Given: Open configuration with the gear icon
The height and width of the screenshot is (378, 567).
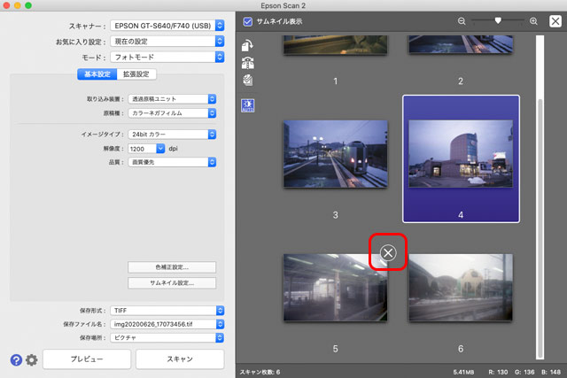Looking at the screenshot, I should [32, 359].
